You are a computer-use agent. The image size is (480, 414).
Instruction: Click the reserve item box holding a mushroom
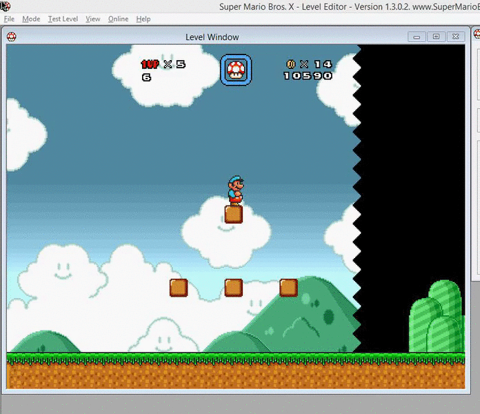[236, 70]
